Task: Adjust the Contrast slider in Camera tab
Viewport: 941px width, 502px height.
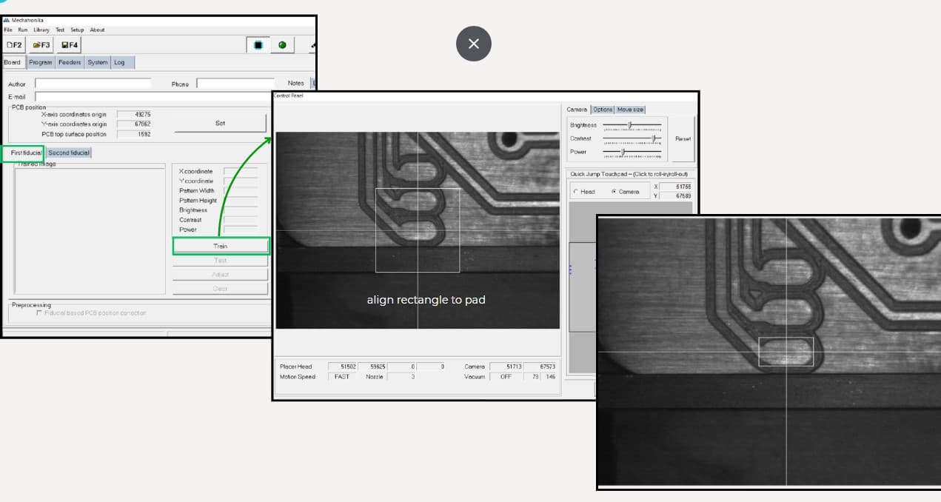Action: (632, 138)
